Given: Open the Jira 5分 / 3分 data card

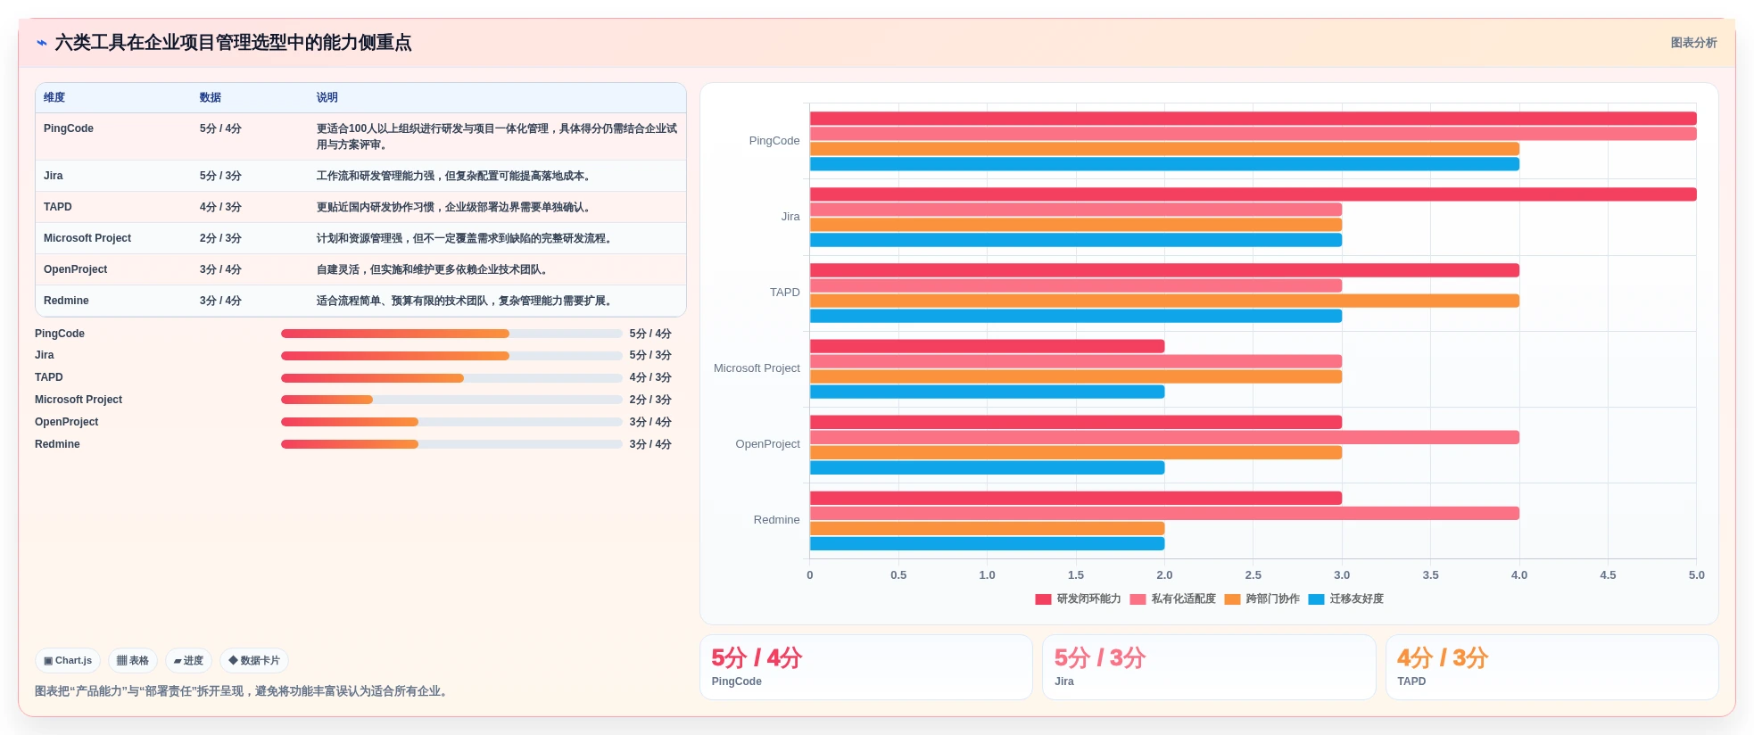Looking at the screenshot, I should click(1209, 667).
